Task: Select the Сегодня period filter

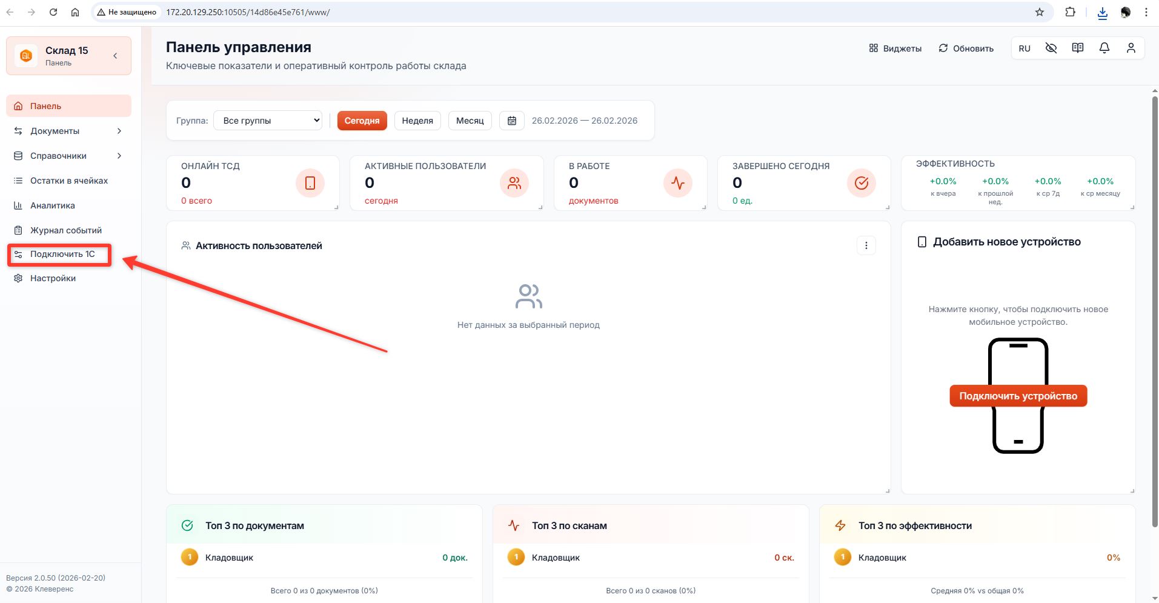Action: pyautogui.click(x=362, y=121)
